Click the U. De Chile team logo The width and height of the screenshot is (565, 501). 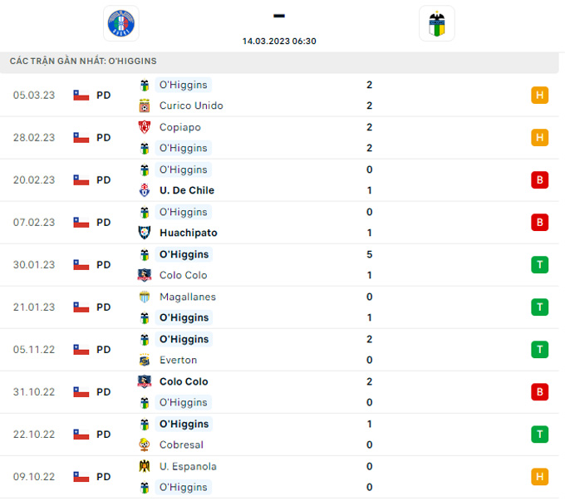[145, 190]
